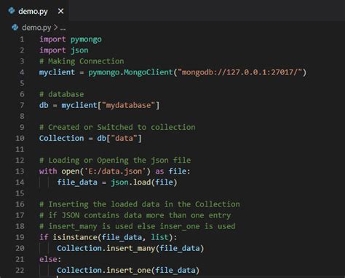
Task: Click the 'E:/data.json' string on line 13
Action: 115,171
